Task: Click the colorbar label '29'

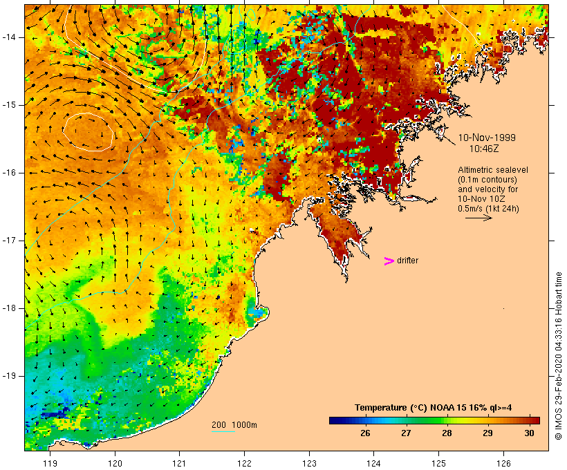Action: click(487, 433)
